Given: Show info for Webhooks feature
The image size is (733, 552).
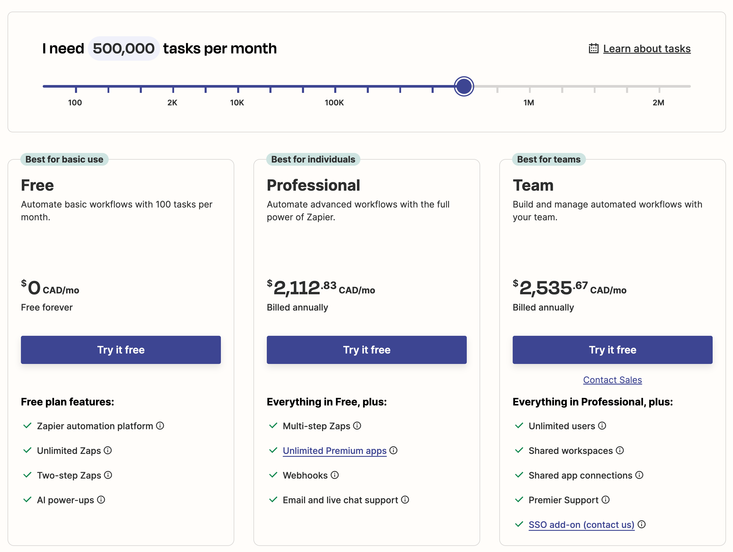Looking at the screenshot, I should point(335,475).
